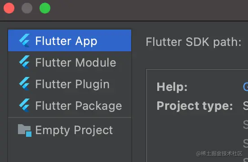Open the blue link next to Help
Viewport: 248px width, 162px height.
pos(246,87)
